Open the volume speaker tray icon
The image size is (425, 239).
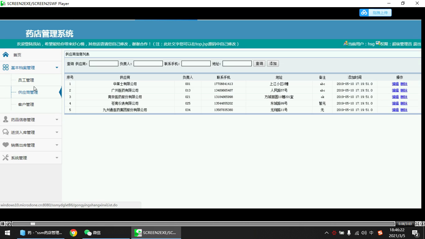[364, 233]
